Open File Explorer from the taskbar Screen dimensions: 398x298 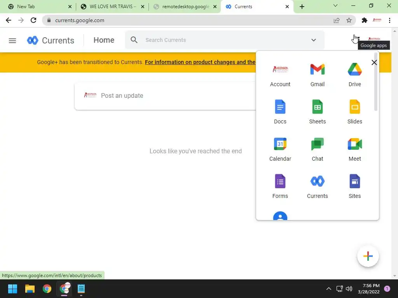[x=30, y=289]
